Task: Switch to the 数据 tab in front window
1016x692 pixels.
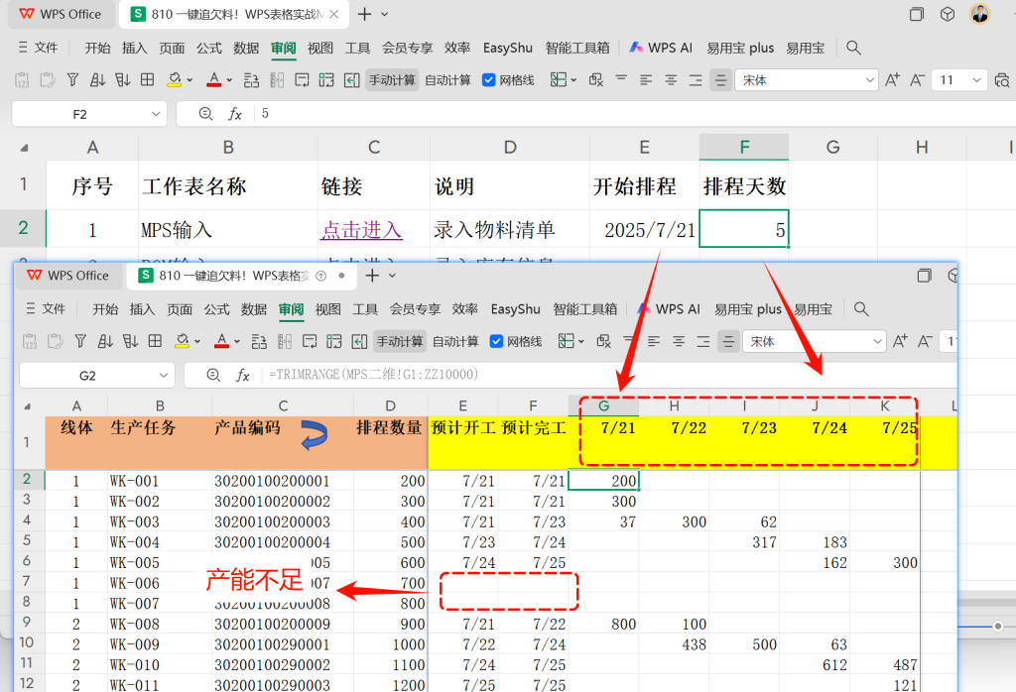Action: pos(253,308)
